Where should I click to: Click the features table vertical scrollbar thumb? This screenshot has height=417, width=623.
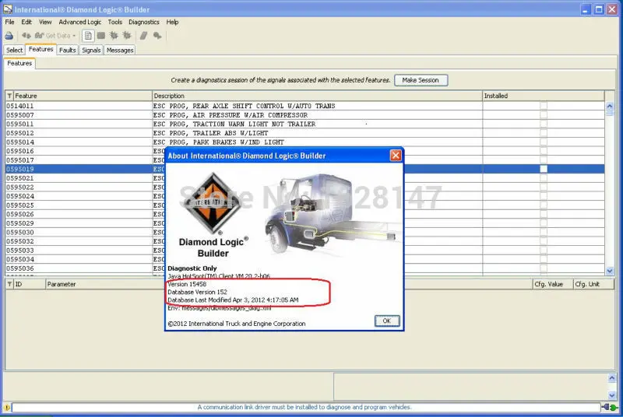pyautogui.click(x=610, y=113)
